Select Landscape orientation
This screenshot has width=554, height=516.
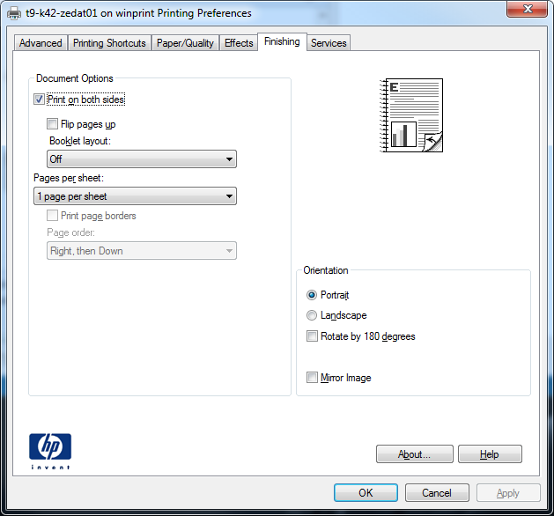coord(312,315)
